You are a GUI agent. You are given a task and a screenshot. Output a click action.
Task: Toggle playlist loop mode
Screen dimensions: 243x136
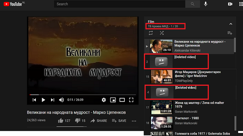(x=151, y=33)
